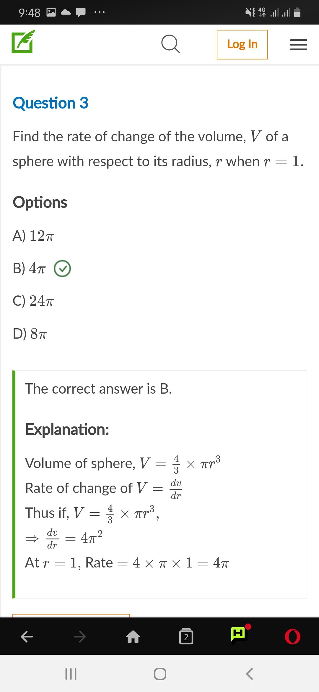The image size is (319, 692).
Task: Select option A) 12π
Action: (33, 236)
